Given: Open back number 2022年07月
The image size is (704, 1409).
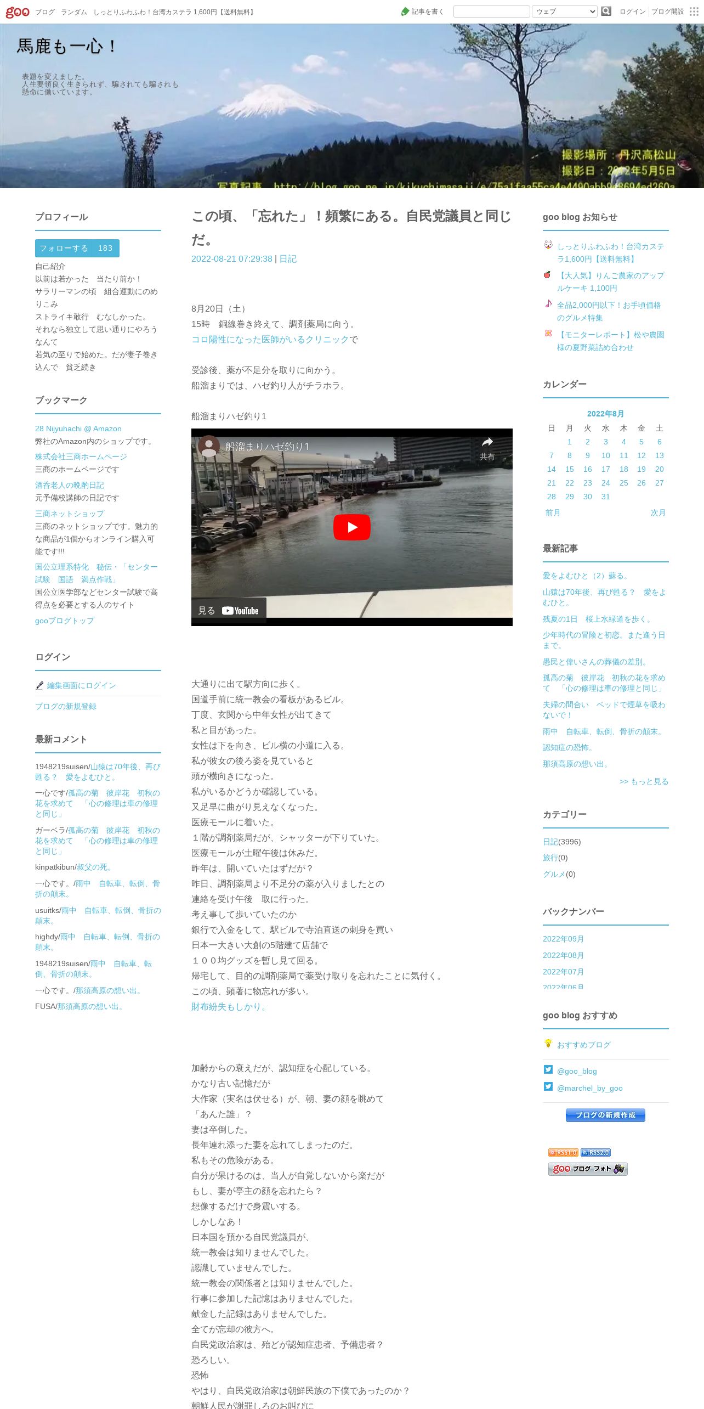Looking at the screenshot, I should (x=563, y=972).
